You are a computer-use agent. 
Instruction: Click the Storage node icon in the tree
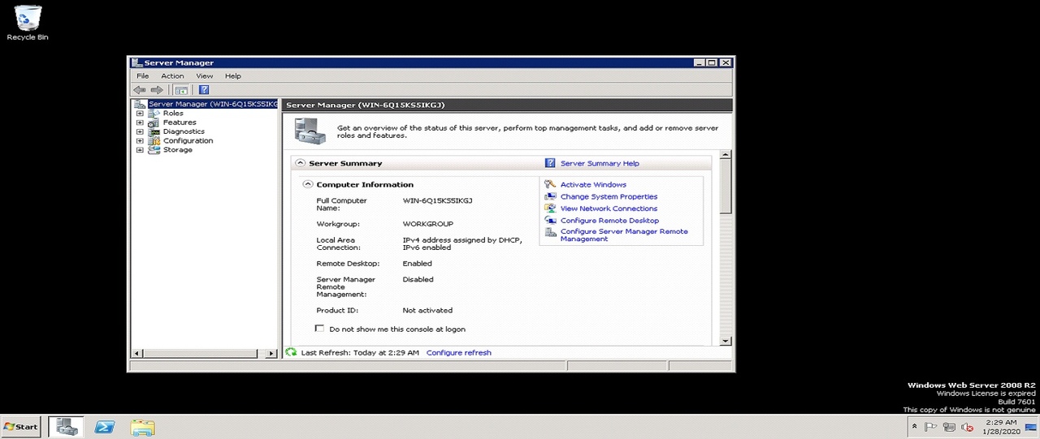tap(154, 149)
